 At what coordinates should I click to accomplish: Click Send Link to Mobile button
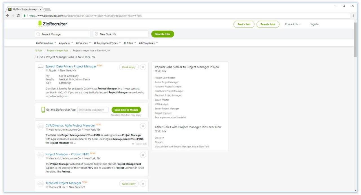(x=126, y=110)
